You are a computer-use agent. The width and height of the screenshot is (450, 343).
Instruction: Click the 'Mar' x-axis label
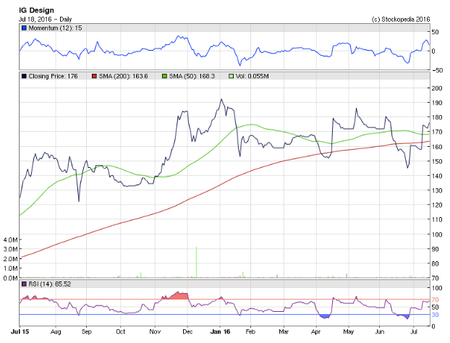click(284, 332)
